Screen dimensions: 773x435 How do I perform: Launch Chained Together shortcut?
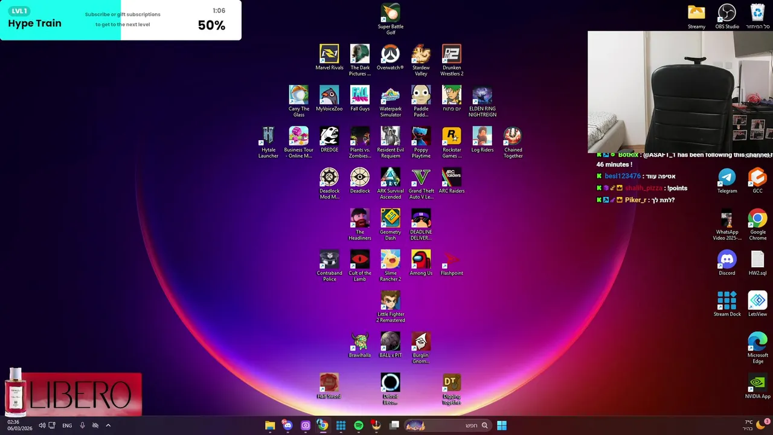click(513, 142)
